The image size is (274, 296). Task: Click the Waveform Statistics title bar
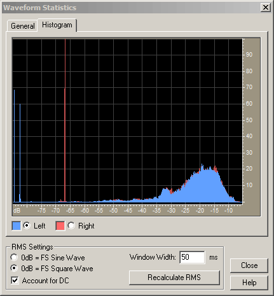pos(132,8)
